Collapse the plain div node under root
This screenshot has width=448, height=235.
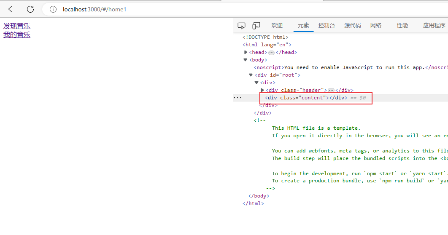(256, 83)
